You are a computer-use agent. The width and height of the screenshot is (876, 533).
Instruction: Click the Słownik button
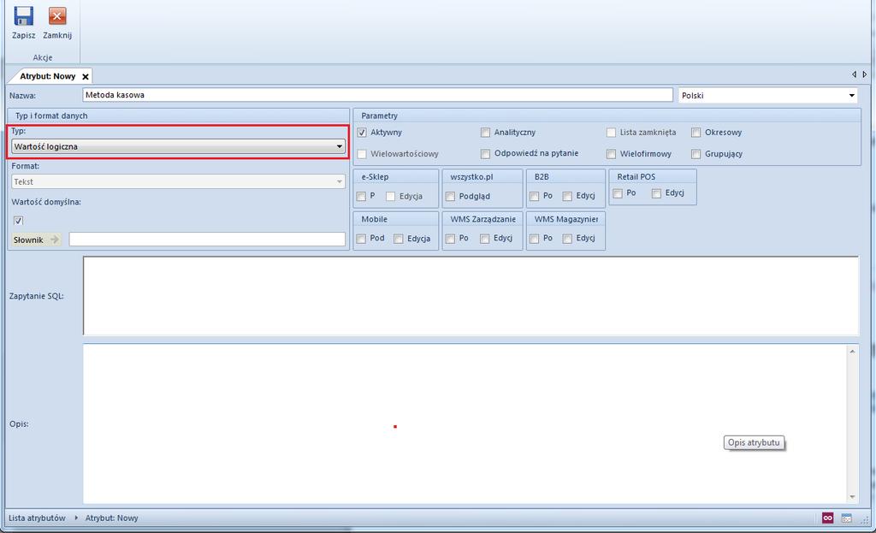tap(36, 240)
